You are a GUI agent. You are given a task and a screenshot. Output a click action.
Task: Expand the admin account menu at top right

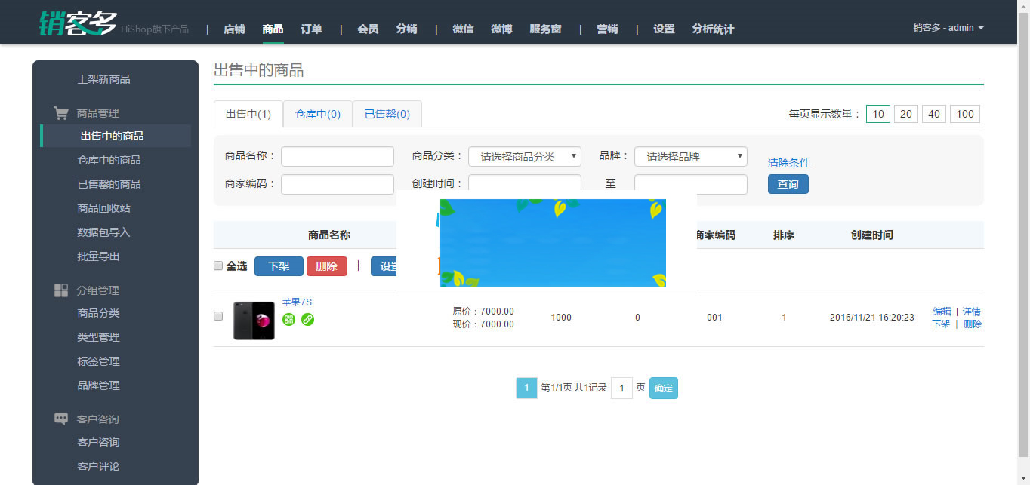[x=947, y=27]
